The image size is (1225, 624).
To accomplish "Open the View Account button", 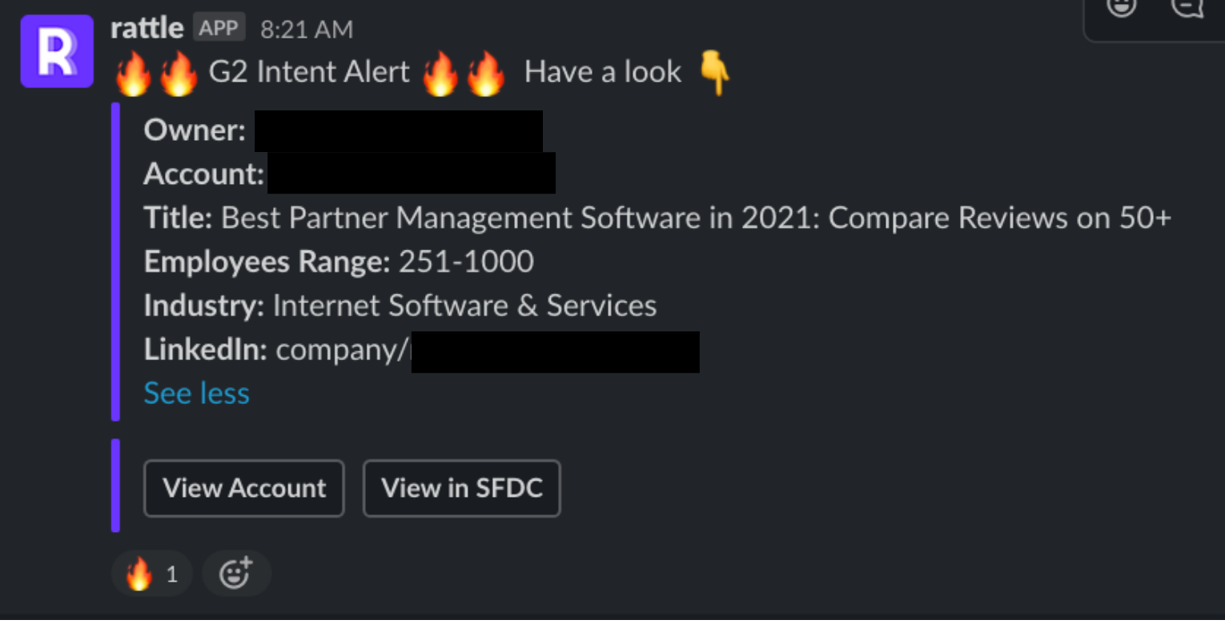I will pyautogui.click(x=244, y=488).
